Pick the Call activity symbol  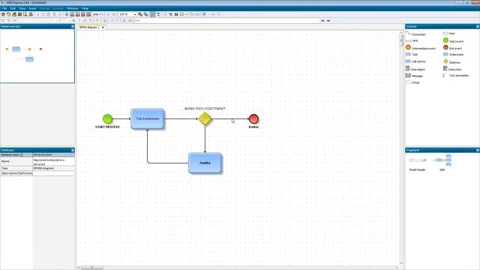(415, 61)
